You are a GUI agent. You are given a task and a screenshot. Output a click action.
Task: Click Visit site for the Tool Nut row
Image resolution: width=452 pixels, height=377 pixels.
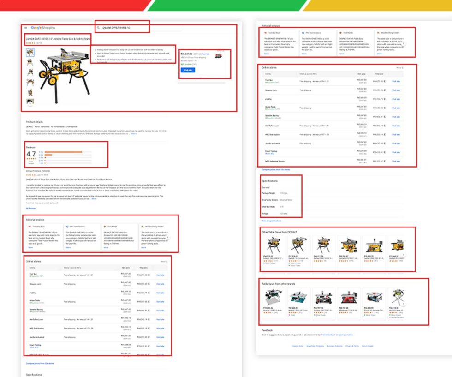pos(160,275)
